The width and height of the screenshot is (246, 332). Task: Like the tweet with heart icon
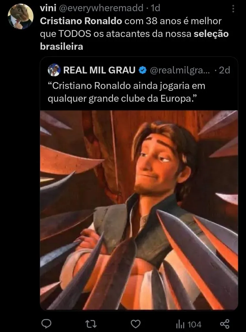pyautogui.click(x=136, y=324)
